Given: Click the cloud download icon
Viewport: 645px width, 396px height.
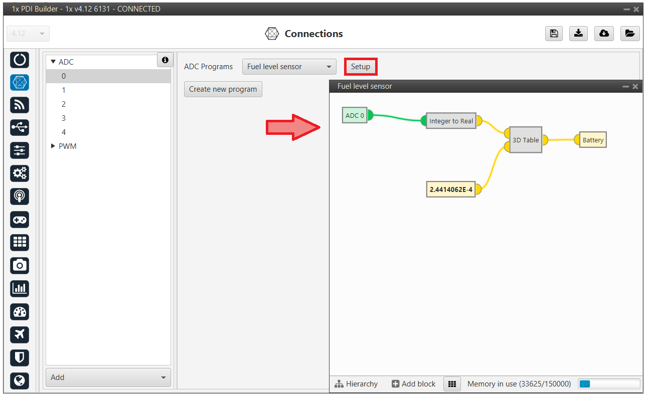Looking at the screenshot, I should (x=604, y=34).
